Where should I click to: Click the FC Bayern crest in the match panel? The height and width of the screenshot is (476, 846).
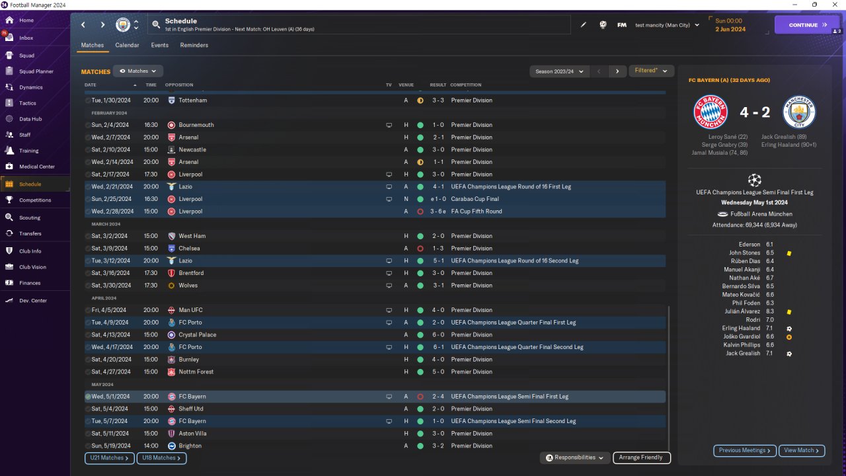[711, 112]
